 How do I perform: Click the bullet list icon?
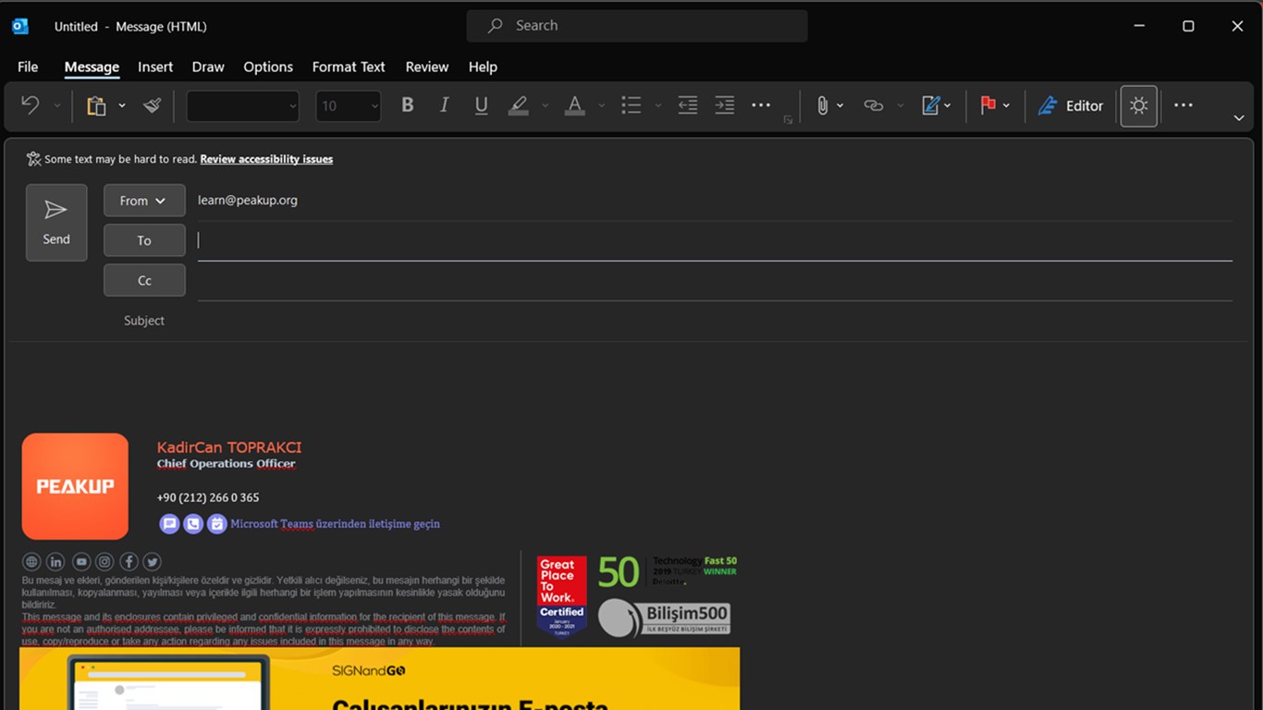tap(631, 105)
